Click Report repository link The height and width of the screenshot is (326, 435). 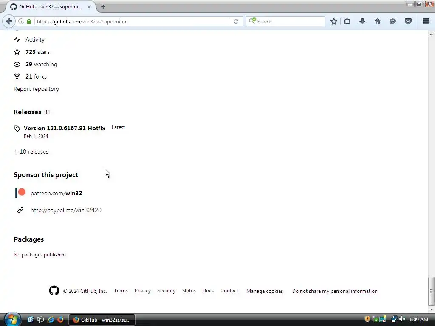pyautogui.click(x=37, y=89)
